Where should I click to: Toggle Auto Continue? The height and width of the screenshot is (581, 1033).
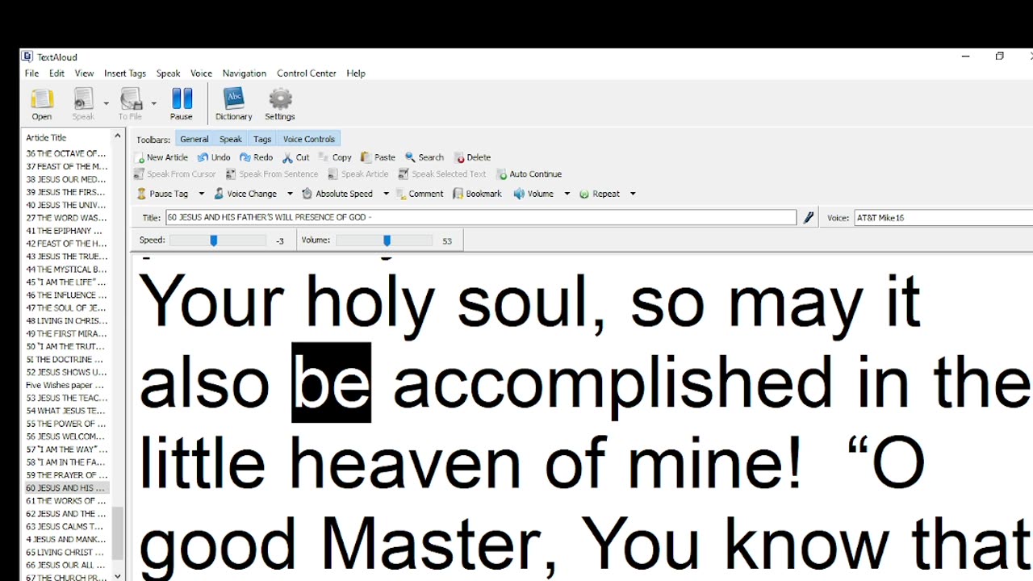(529, 173)
